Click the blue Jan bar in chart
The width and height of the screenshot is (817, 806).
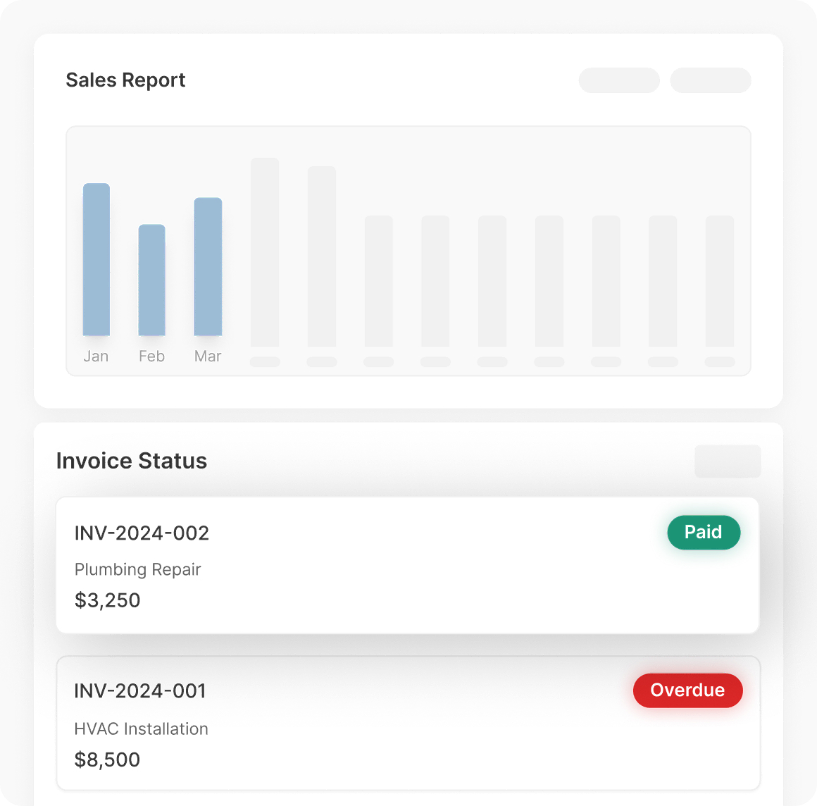96,259
